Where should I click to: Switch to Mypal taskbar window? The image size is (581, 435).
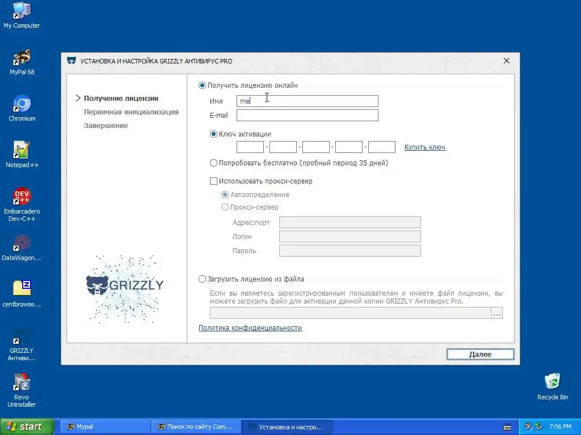coord(105,427)
